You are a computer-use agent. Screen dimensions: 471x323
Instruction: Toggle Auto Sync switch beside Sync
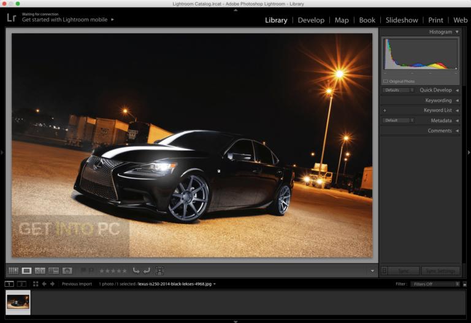pos(384,271)
